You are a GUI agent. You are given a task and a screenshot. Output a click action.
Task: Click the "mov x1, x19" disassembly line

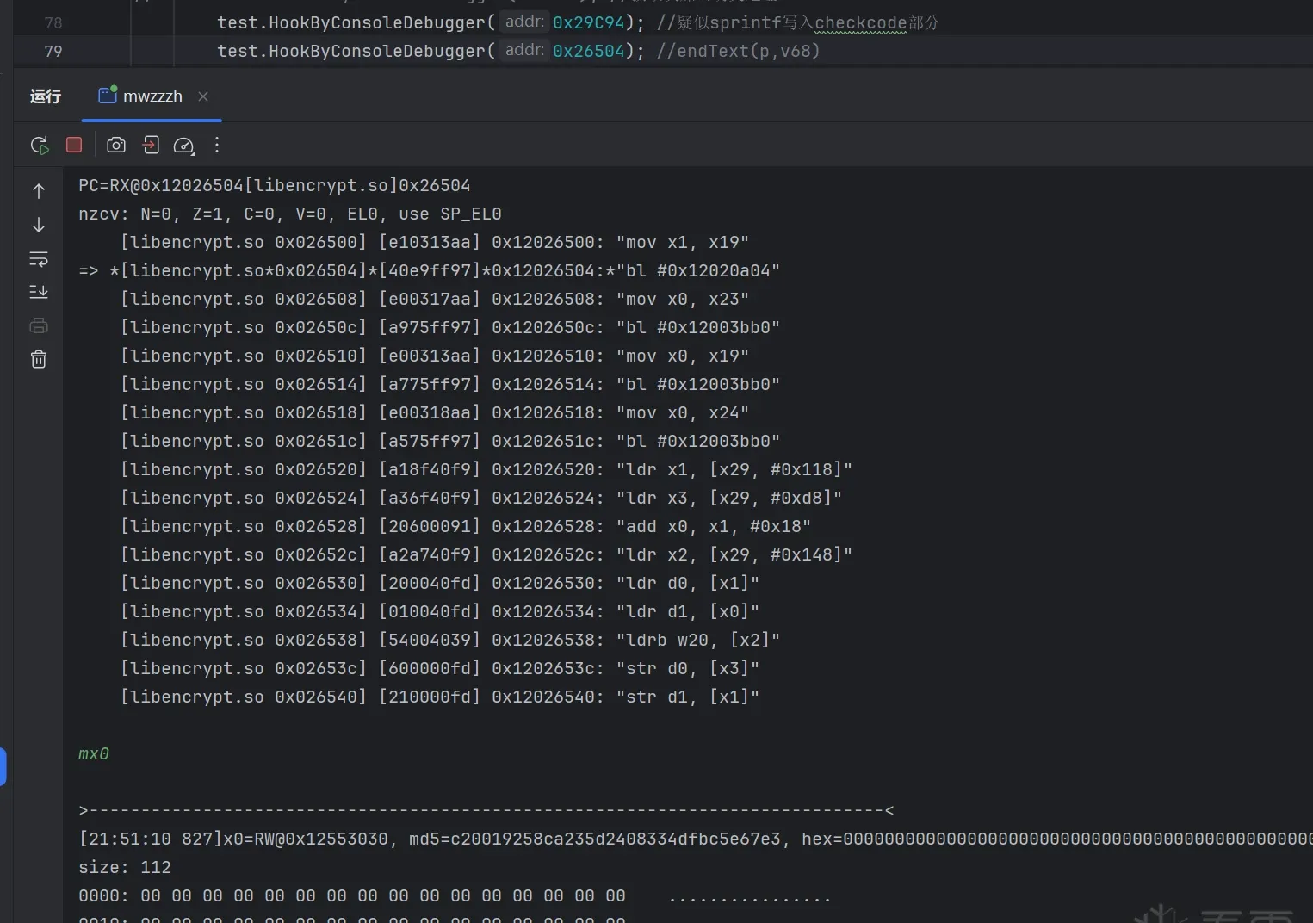(435, 242)
